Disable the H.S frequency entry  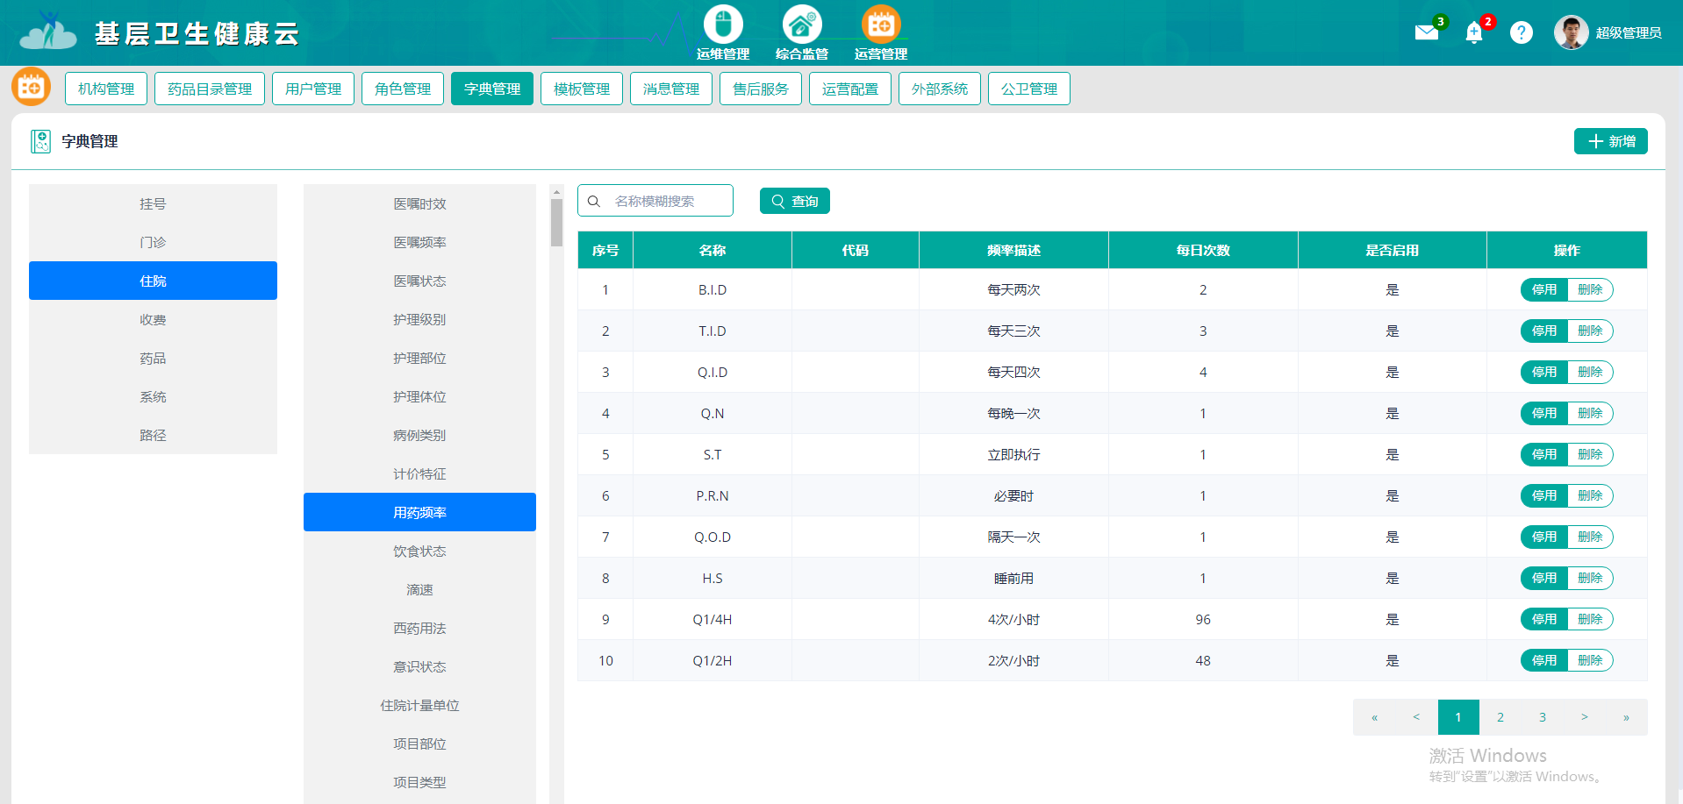pyautogui.click(x=1543, y=578)
